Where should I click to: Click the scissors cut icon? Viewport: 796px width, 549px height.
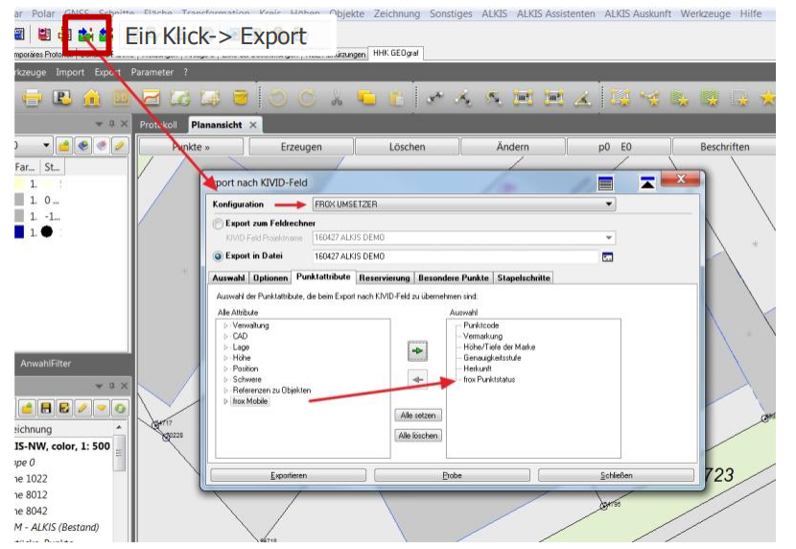tap(336, 98)
